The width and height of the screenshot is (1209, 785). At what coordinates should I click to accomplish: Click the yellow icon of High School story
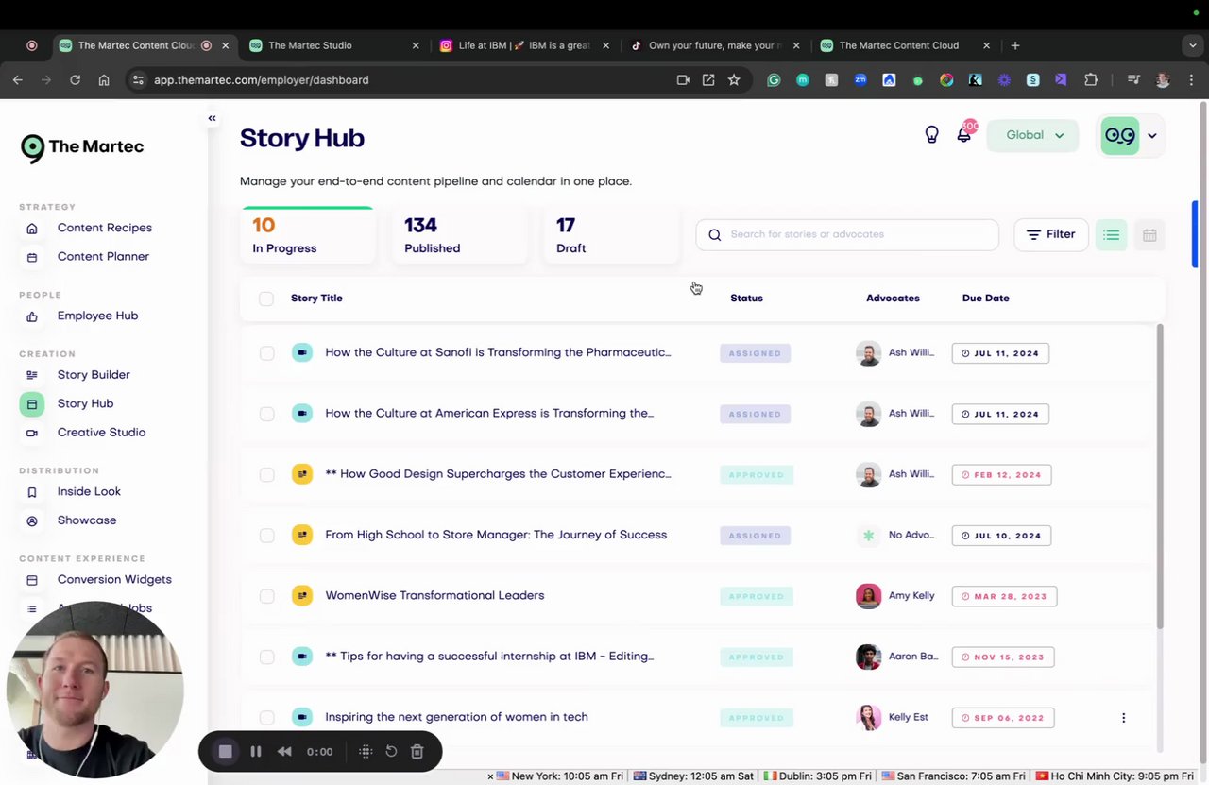click(302, 536)
